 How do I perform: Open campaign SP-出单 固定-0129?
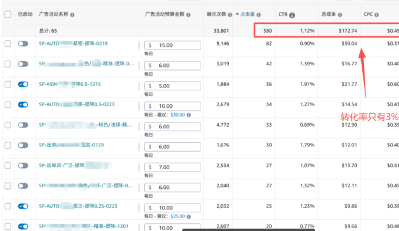71,145
